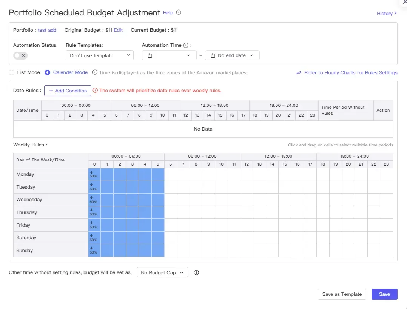Click the Saturday hour 0 down-arrow cell
The height and width of the screenshot is (309, 407).
94,238
